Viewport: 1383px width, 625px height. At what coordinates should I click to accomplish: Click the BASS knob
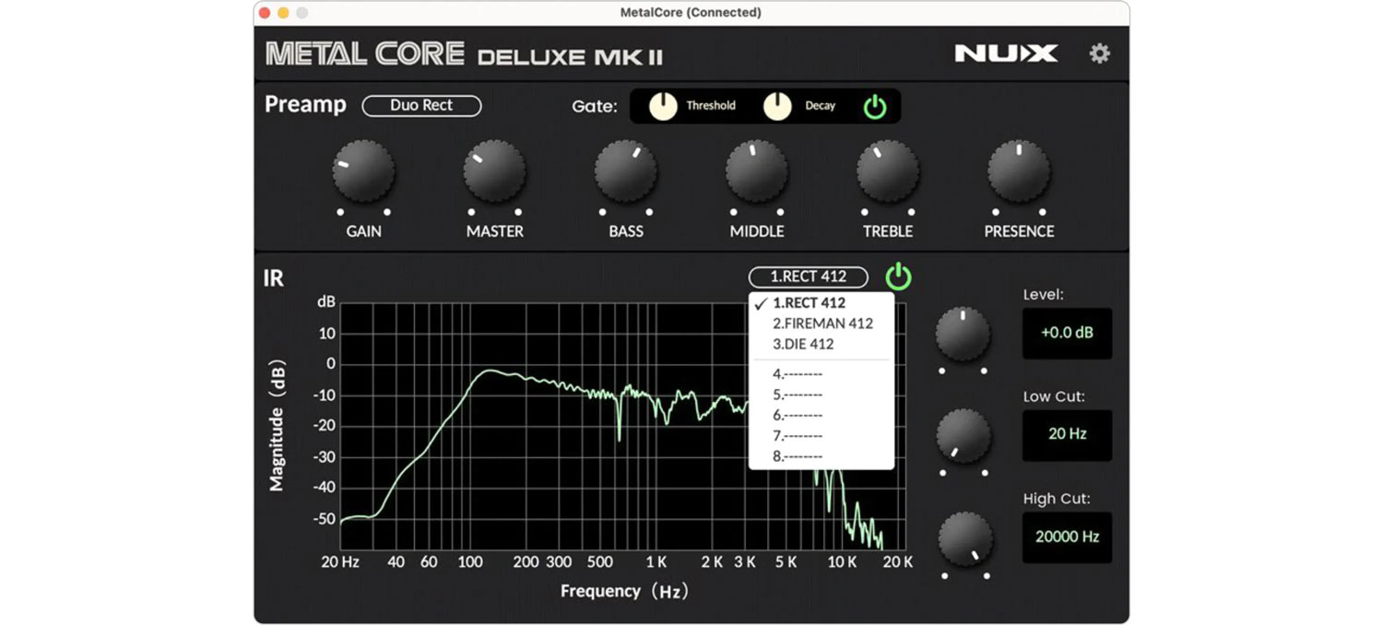(625, 172)
